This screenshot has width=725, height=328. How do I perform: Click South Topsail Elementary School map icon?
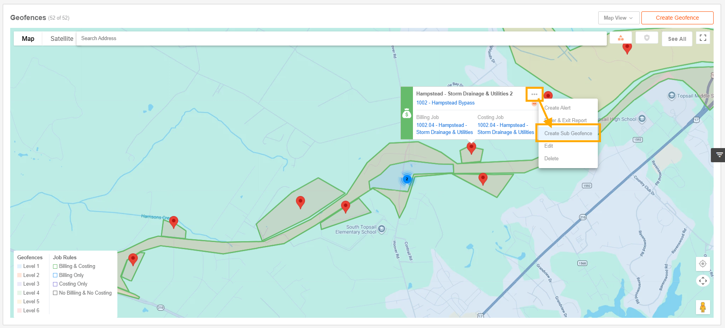click(382, 229)
